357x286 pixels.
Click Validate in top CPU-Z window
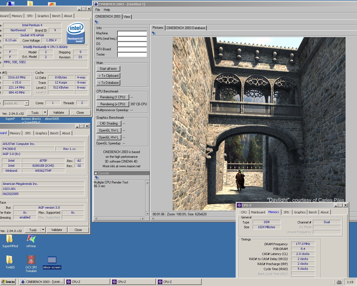tap(59, 113)
